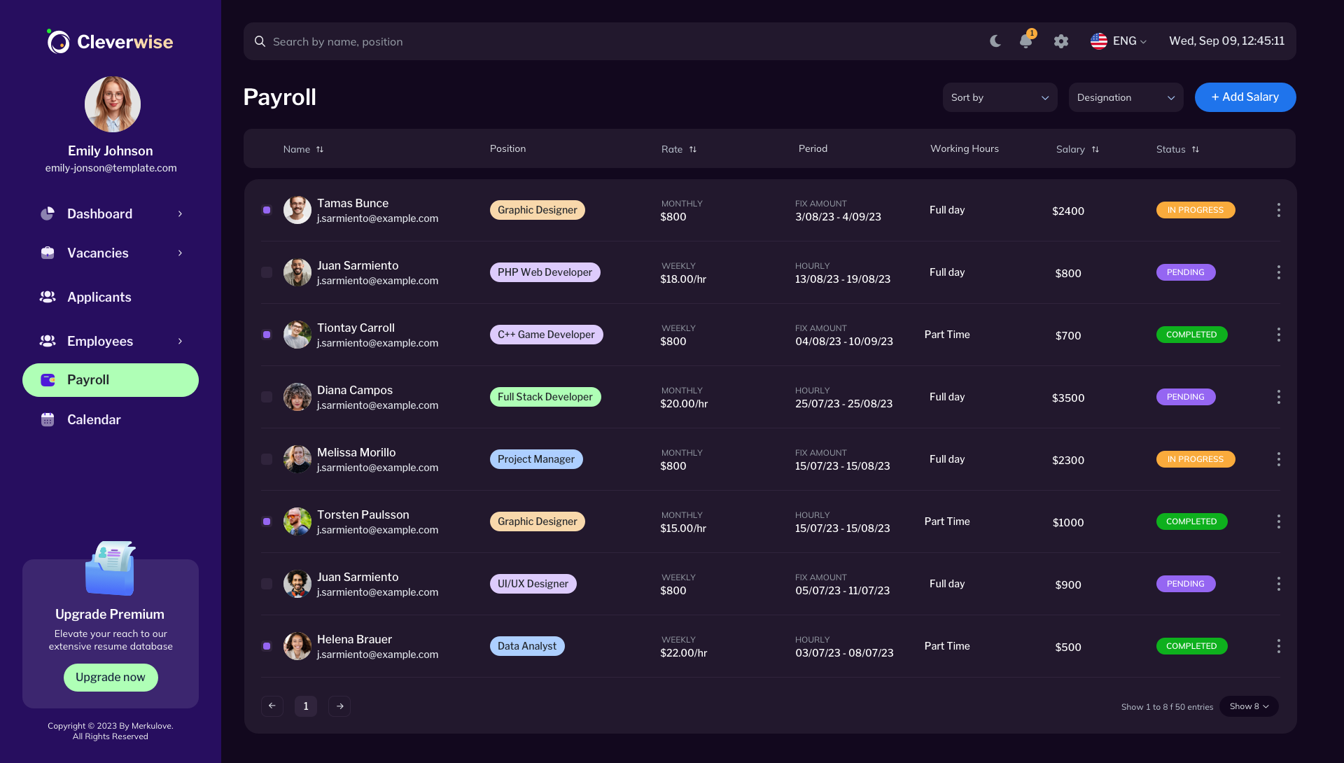
Task: Open row actions menu for Helena Brauer
Action: [x=1279, y=645]
